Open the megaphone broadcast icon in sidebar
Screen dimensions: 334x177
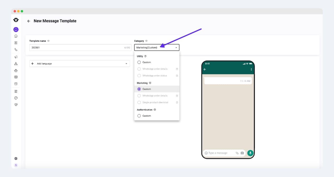(16, 57)
